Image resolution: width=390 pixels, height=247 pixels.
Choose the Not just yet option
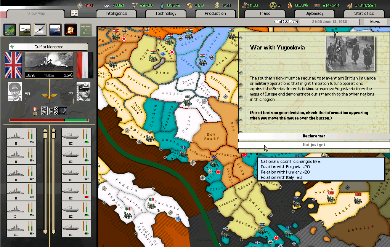[x=314, y=145]
